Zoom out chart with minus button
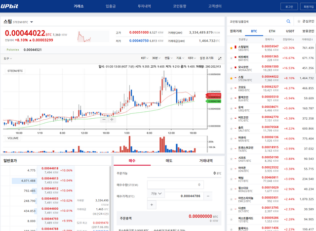 (x=104, y=119)
